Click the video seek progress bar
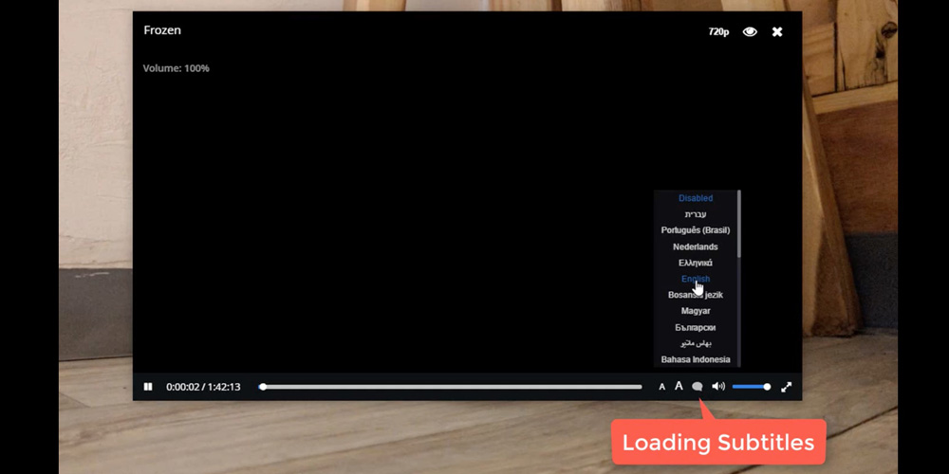Image resolution: width=949 pixels, height=474 pixels. pyautogui.click(x=452, y=387)
